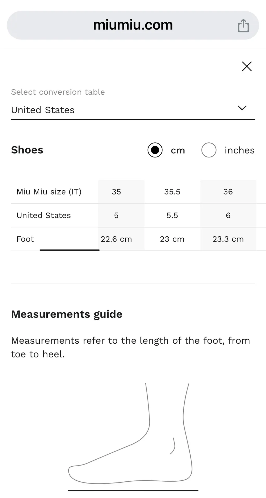Tap the inches unit label
The width and height of the screenshot is (266, 498).
point(239,150)
